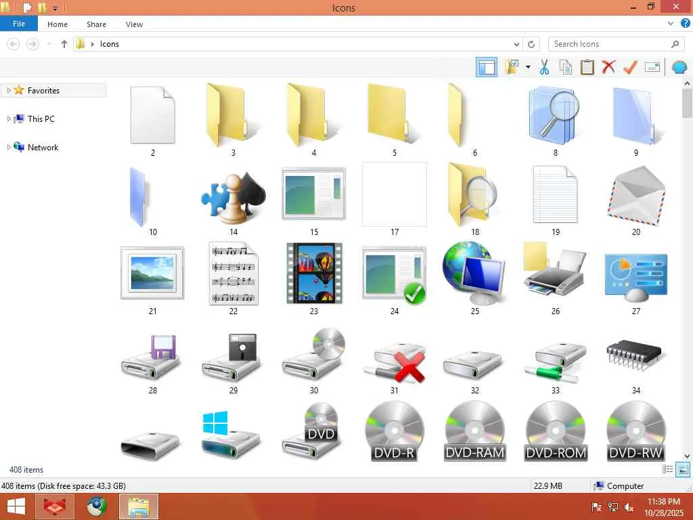693x520 pixels.
Task: Click the Copy toolbar icon
Action: pyautogui.click(x=565, y=67)
